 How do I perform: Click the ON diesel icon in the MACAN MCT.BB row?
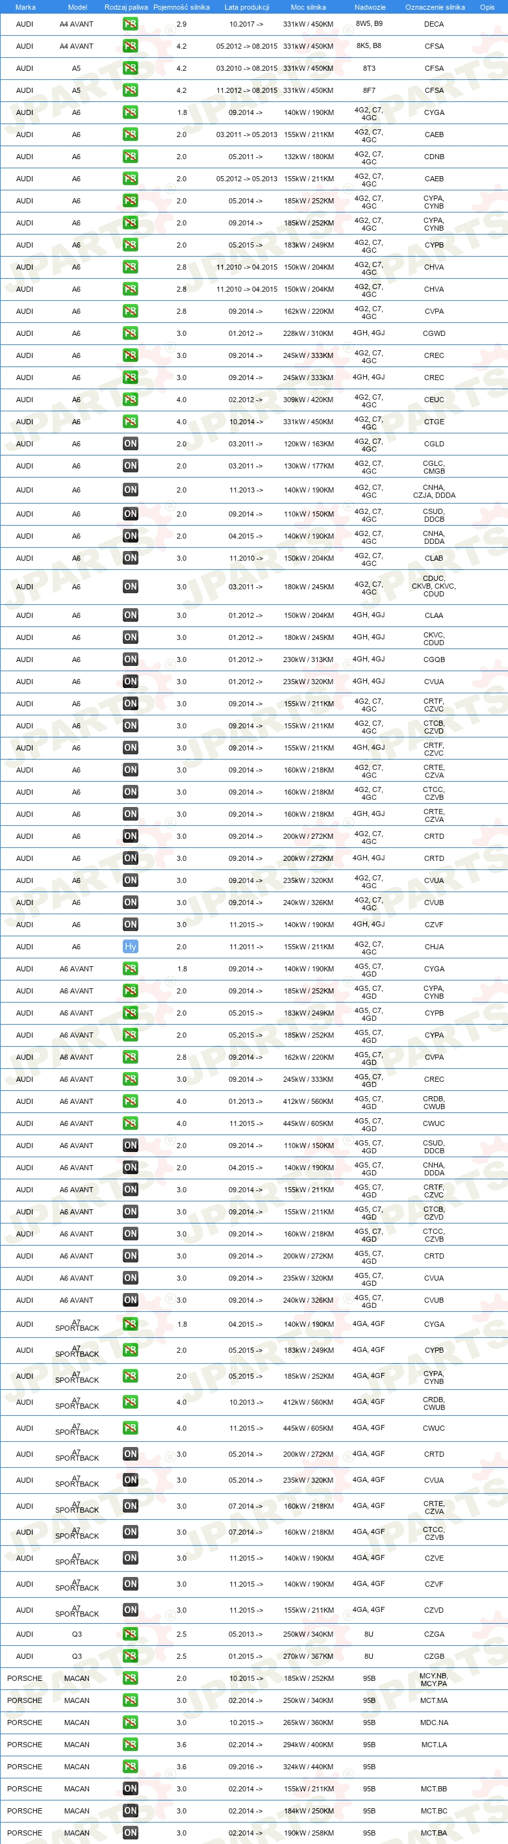130,1788
